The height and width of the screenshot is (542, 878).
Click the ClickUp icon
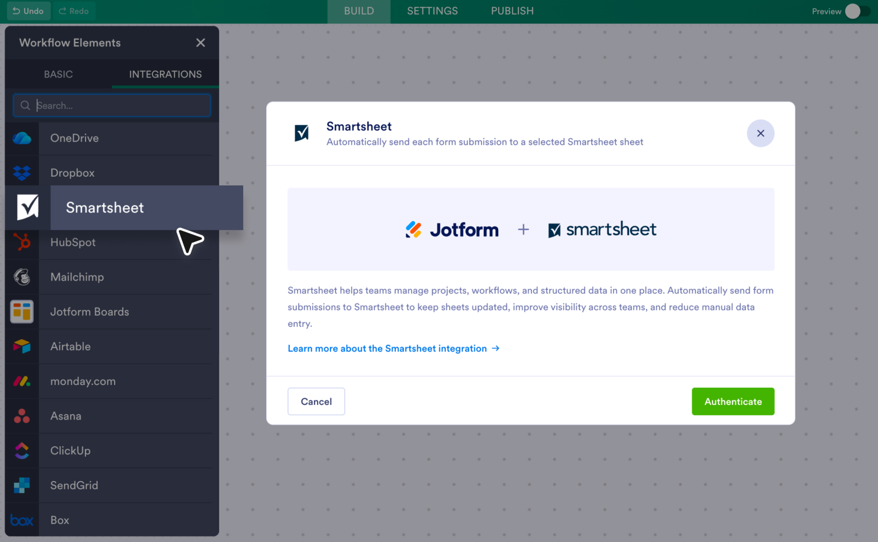[22, 451]
